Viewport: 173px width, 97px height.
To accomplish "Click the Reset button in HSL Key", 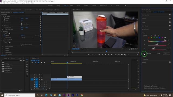I will point(167,54).
